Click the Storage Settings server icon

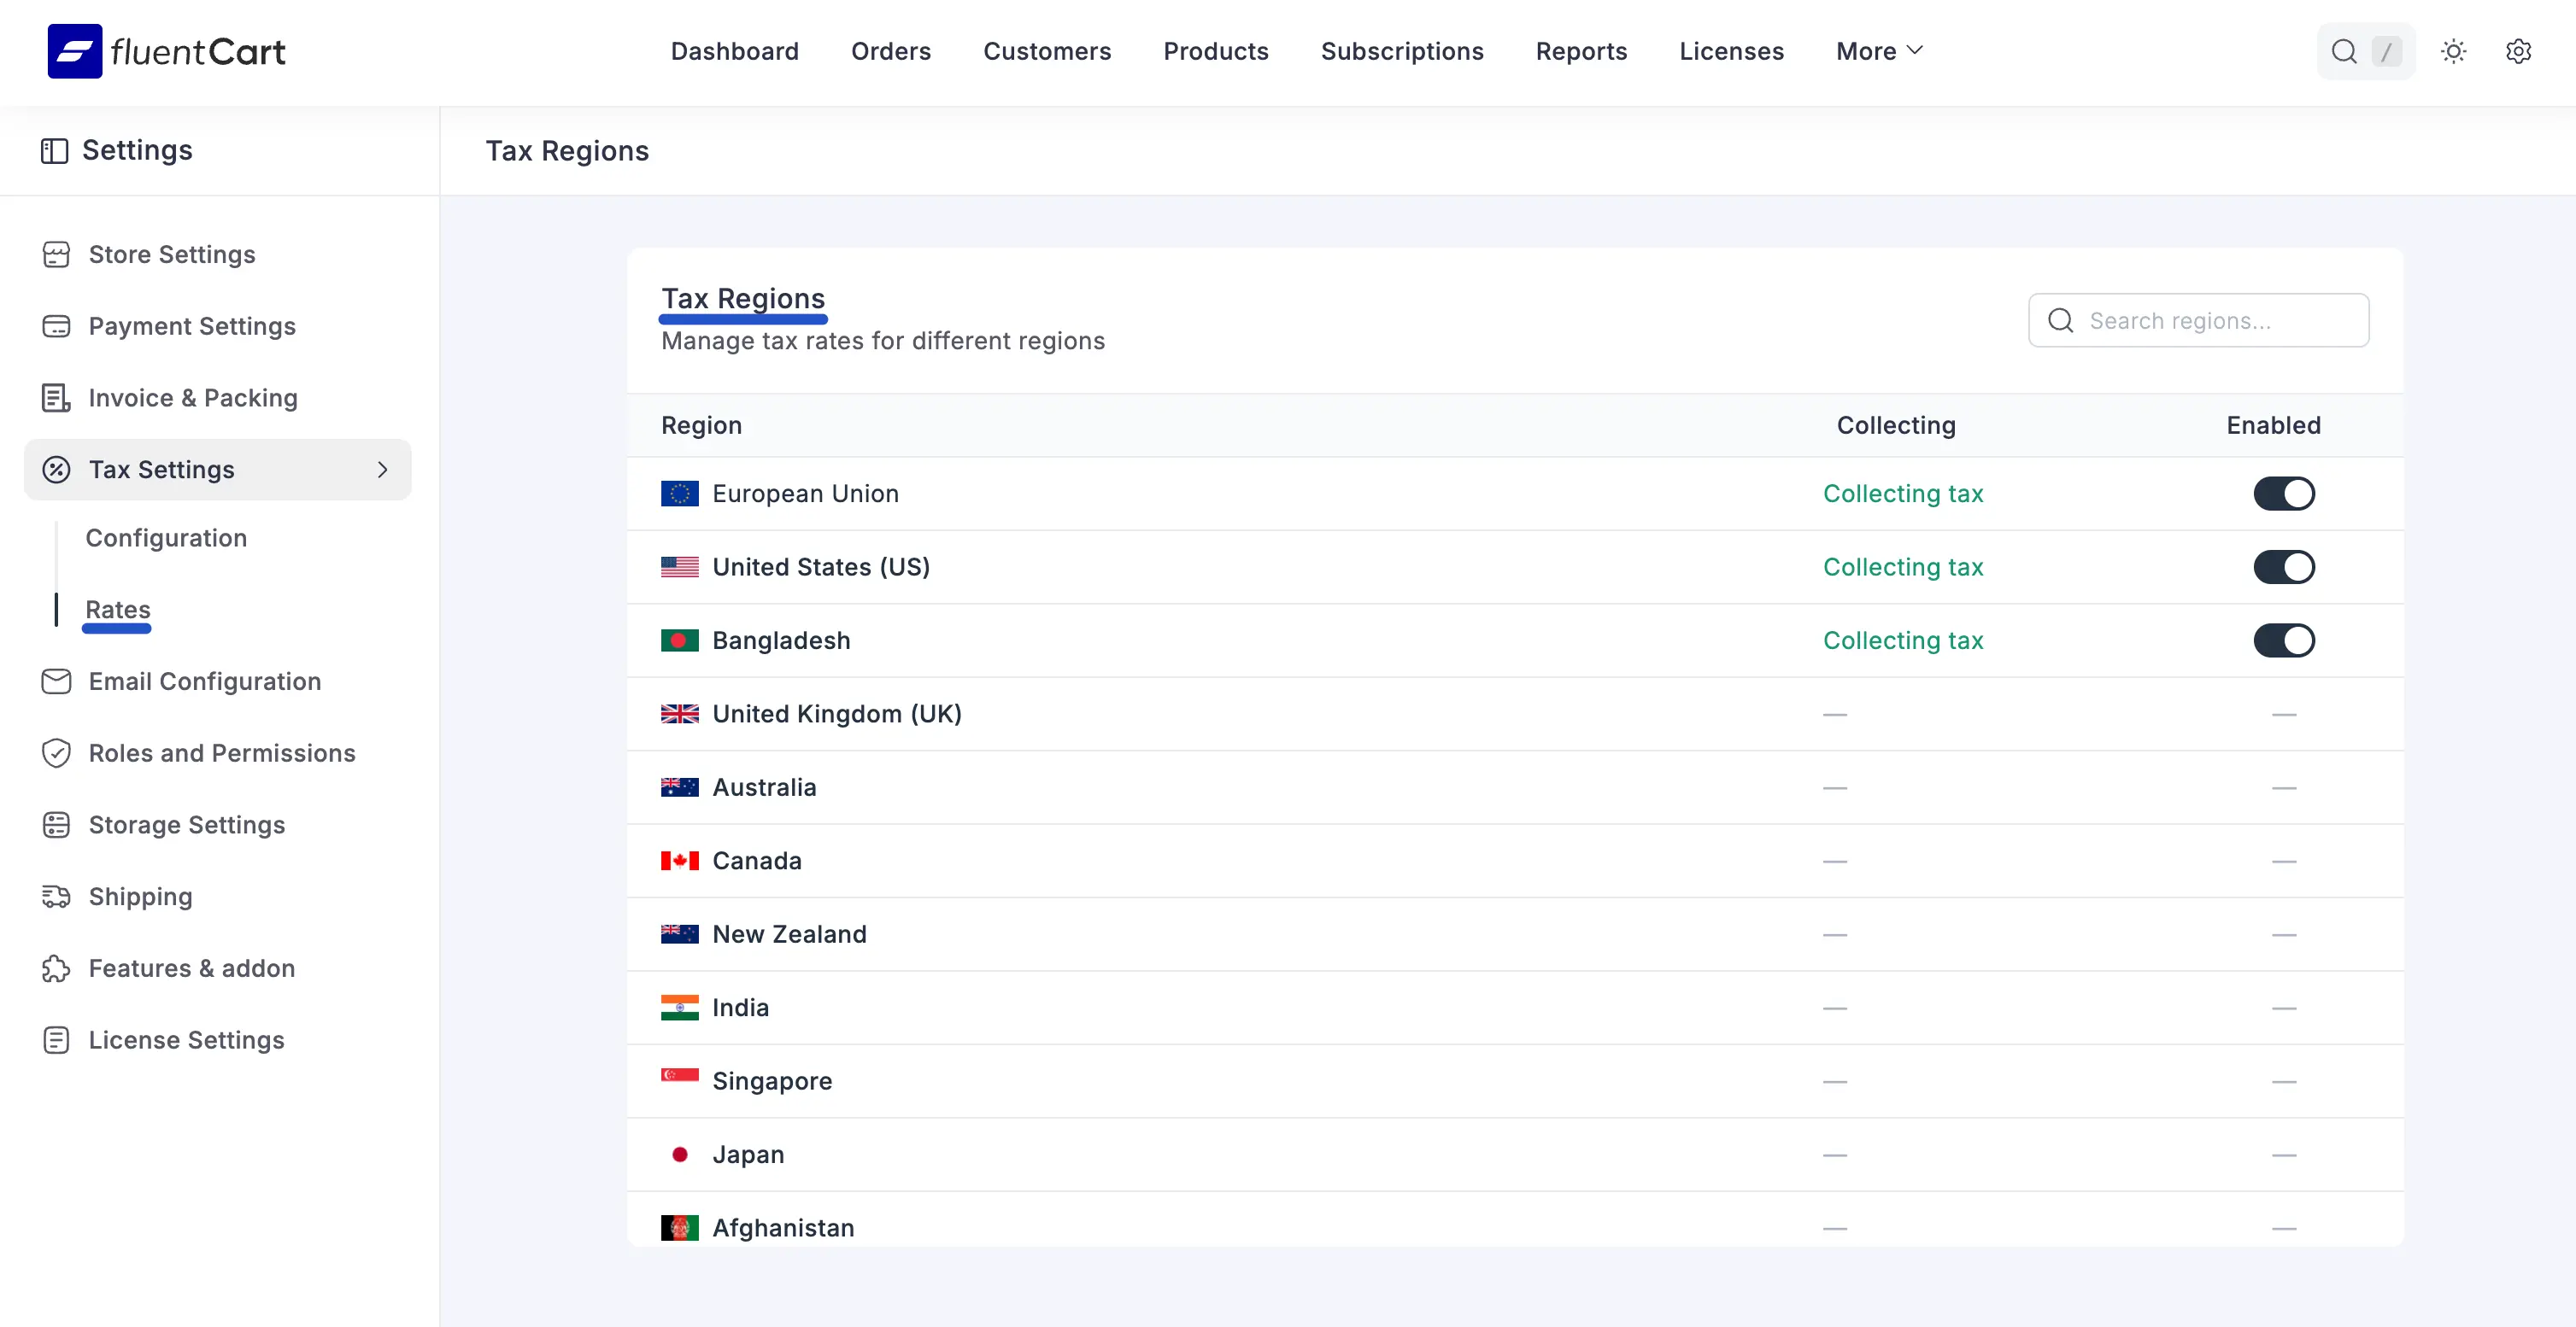coord(56,826)
